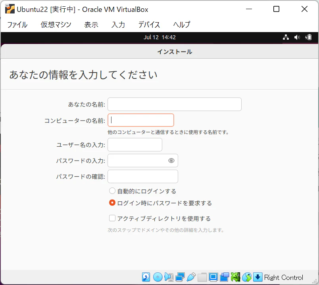Viewport: 319px width, 285px height.
Task: Click the audio speaker and microphone status icon
Action: pyautogui.click(x=169, y=277)
